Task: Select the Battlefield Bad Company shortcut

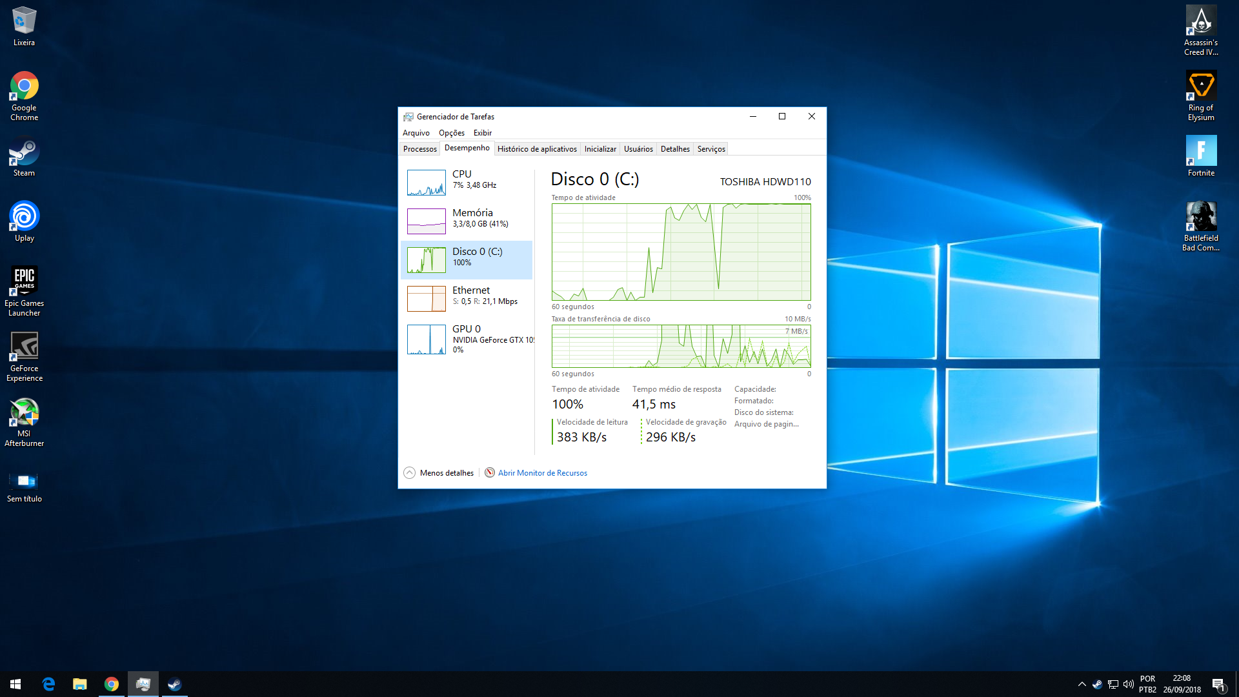Action: click(x=1201, y=226)
